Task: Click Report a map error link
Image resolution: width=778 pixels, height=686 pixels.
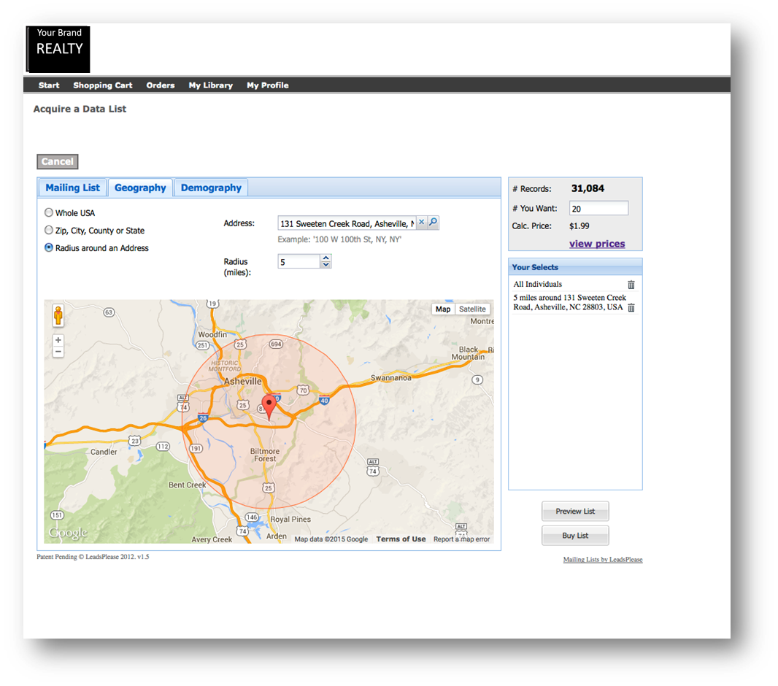Action: point(461,539)
